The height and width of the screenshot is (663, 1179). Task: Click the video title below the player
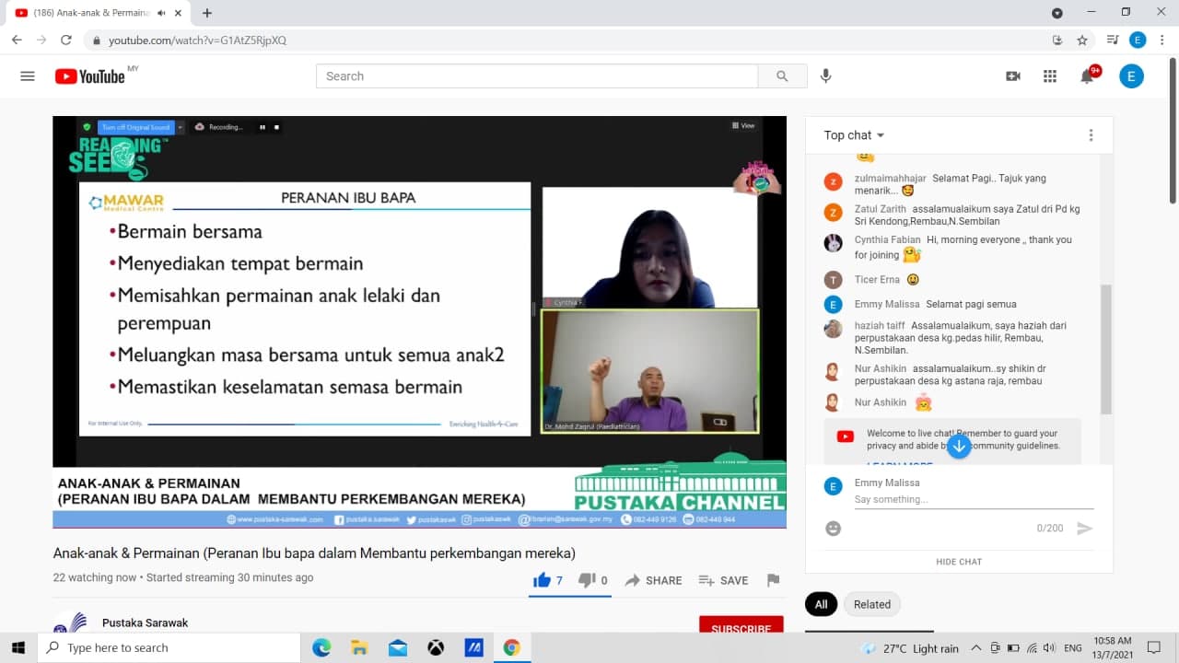click(x=314, y=553)
